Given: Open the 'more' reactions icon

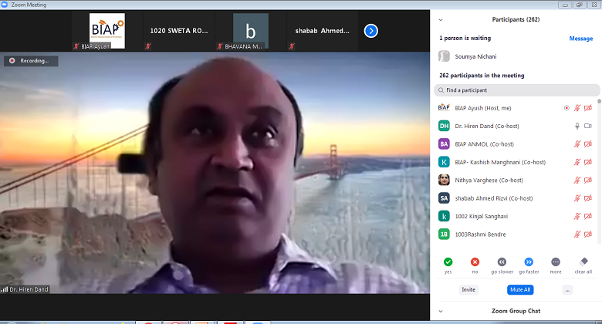Looking at the screenshot, I should (556, 262).
